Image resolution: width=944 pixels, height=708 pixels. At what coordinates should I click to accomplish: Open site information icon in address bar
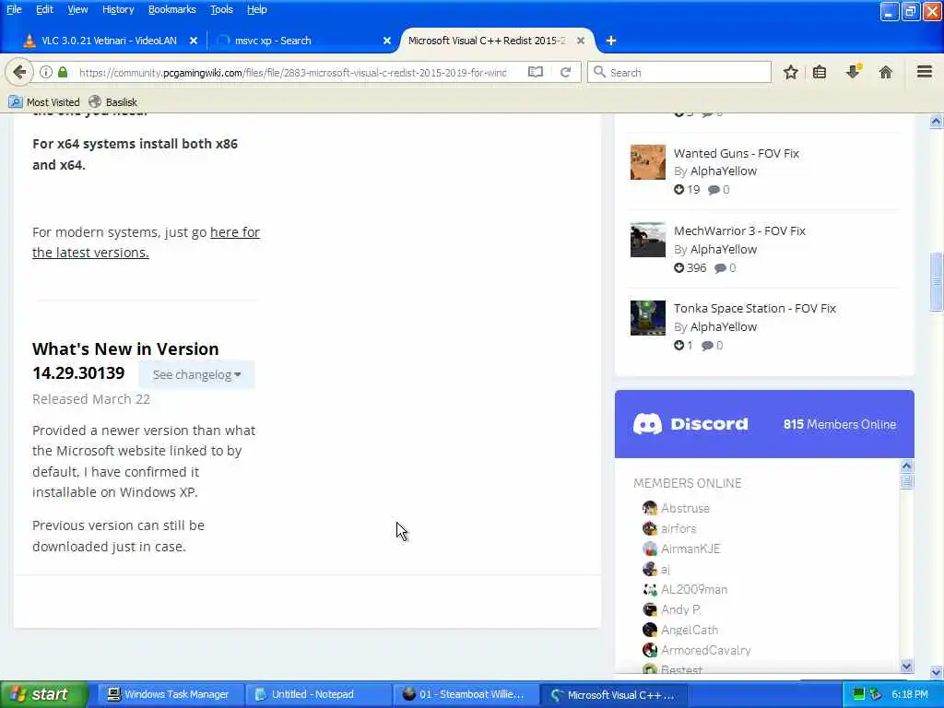coord(46,72)
